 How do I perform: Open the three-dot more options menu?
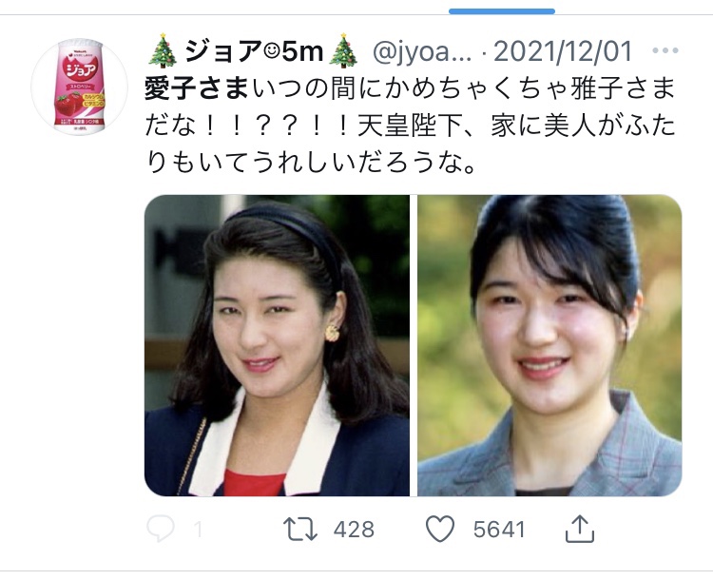pos(665,50)
